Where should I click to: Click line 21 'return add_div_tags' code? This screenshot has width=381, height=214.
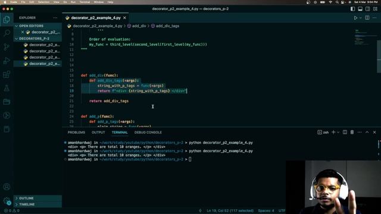click(109, 101)
